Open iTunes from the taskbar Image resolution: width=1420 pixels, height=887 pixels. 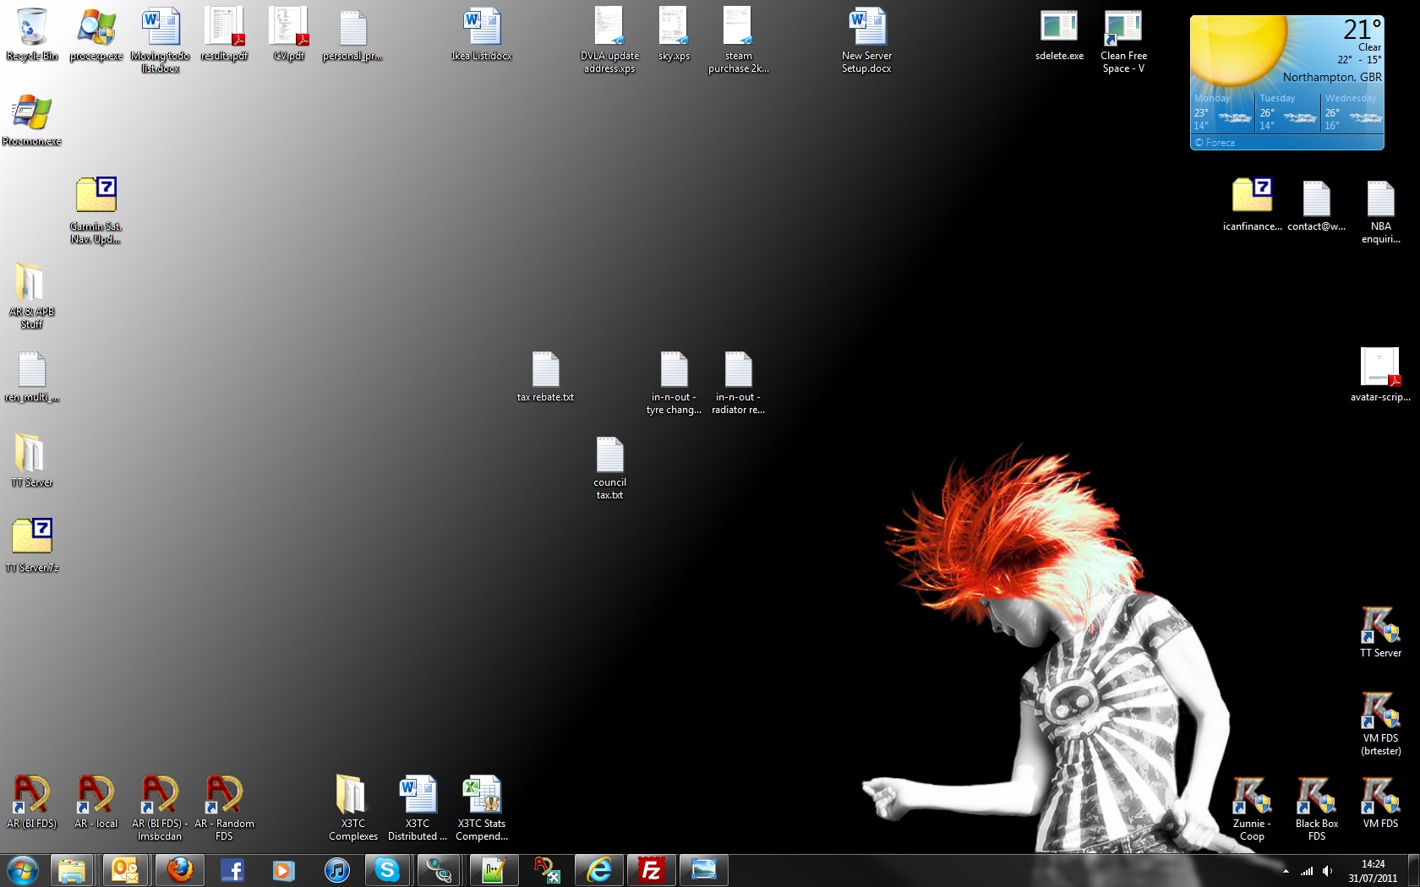click(x=336, y=870)
